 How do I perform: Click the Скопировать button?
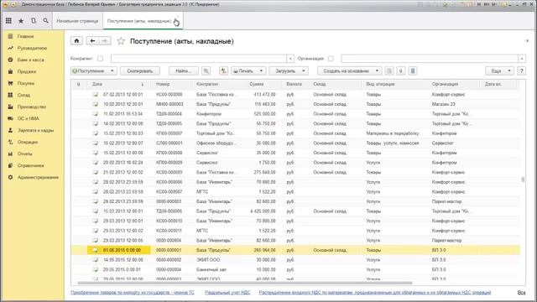pyautogui.click(x=140, y=70)
